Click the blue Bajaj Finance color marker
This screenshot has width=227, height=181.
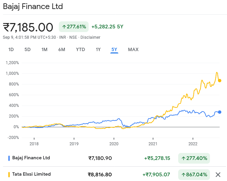click(9, 158)
